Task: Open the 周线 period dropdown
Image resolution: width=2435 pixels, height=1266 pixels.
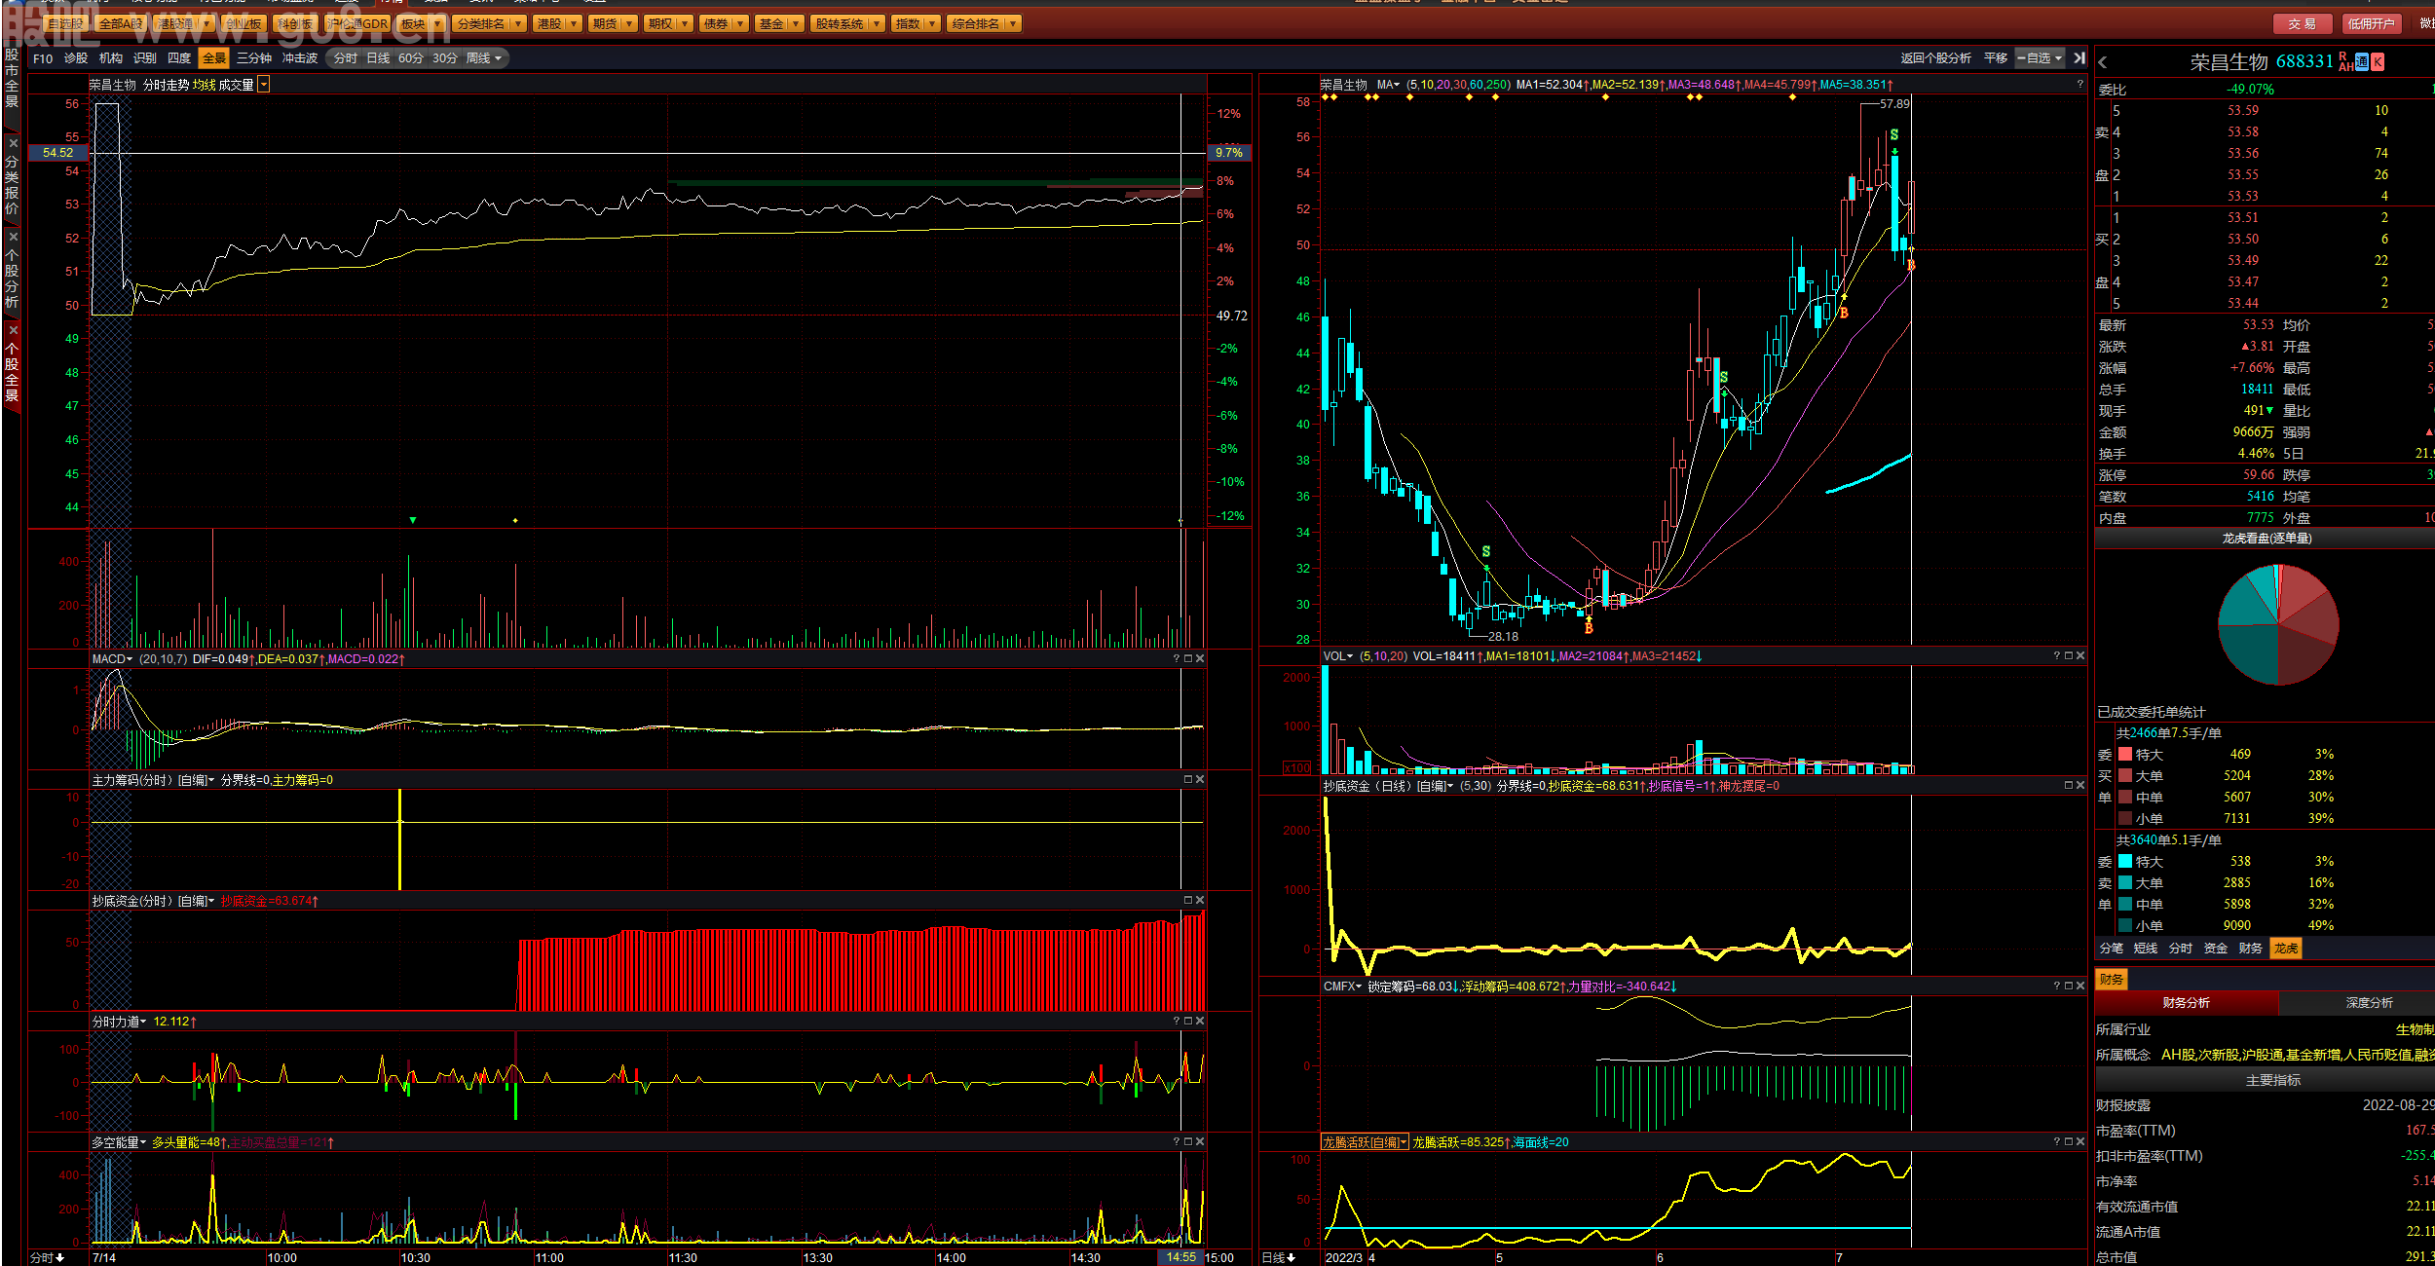Action: click(484, 58)
